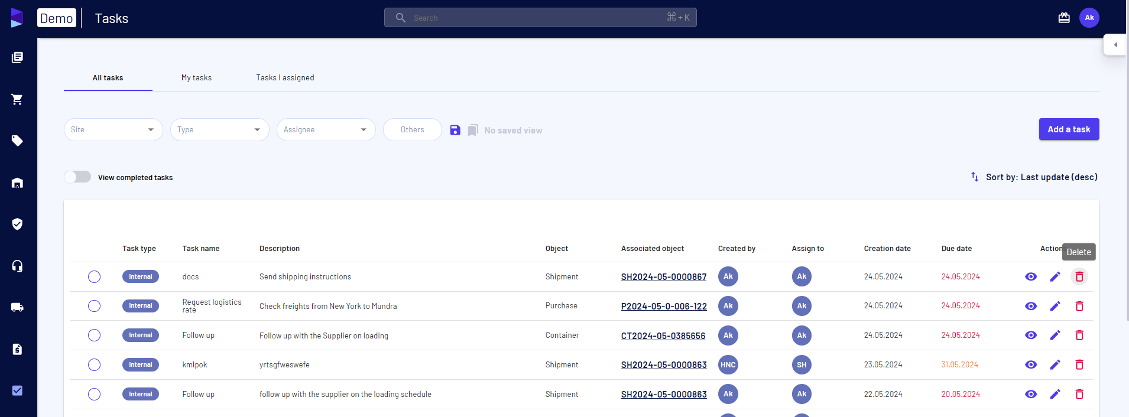Click 'No saved view' label
Screen dimensions: 1129x417
point(513,131)
